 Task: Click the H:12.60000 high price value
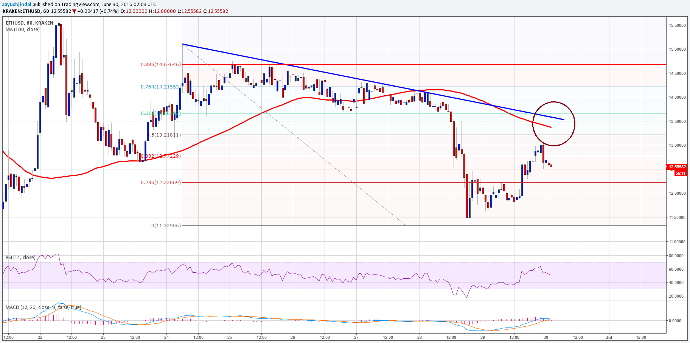pyautogui.click(x=162, y=11)
